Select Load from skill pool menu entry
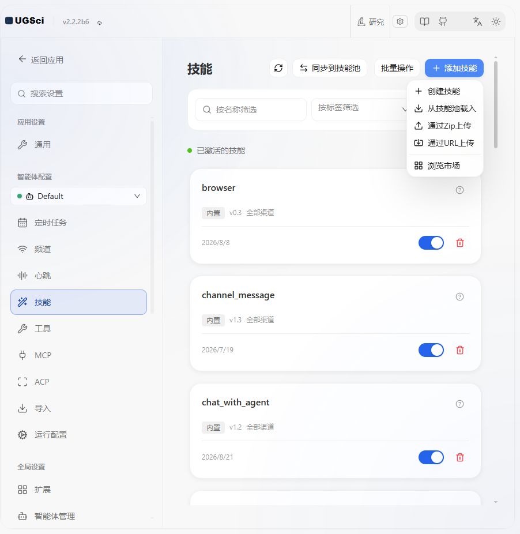 pos(444,108)
